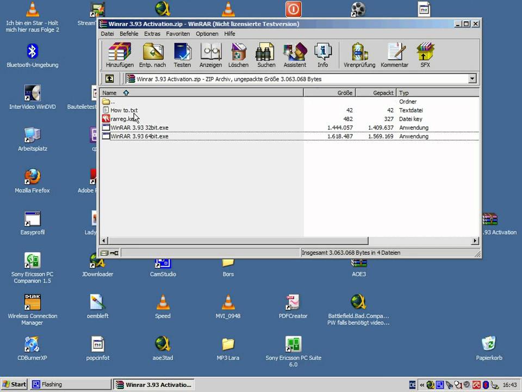Launch the Assistent wizard
Image resolution: width=522 pixels, height=392 pixels.
tap(295, 55)
